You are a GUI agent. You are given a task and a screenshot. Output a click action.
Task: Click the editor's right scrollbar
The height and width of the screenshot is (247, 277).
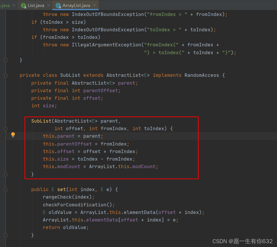click(x=275, y=116)
